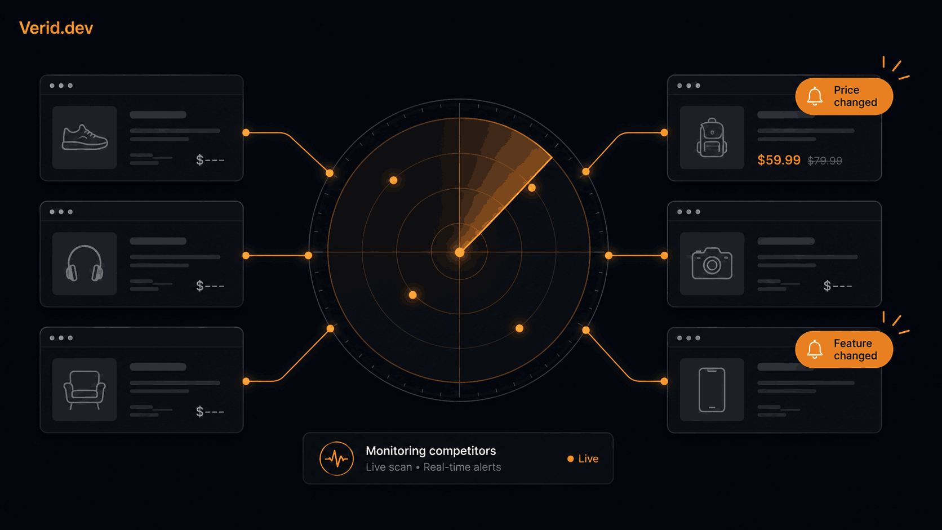Viewport: 942px width, 530px height.
Task: Click the bell icon in Price changed badge
Action: (815, 96)
